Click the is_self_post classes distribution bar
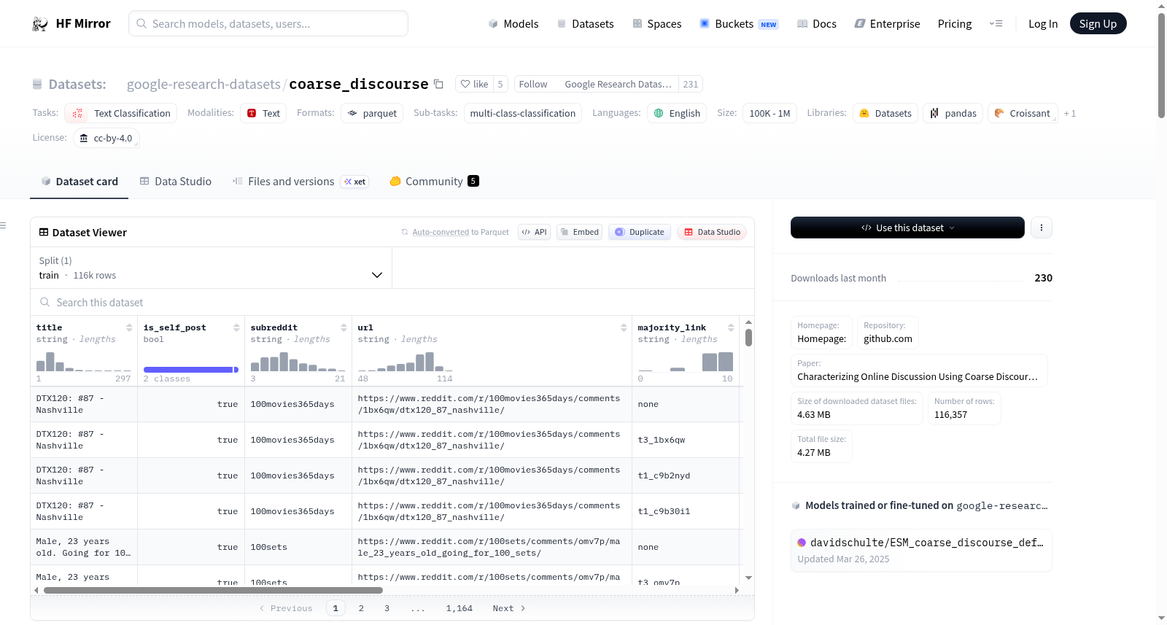Image resolution: width=1167 pixels, height=625 pixels. 191,370
